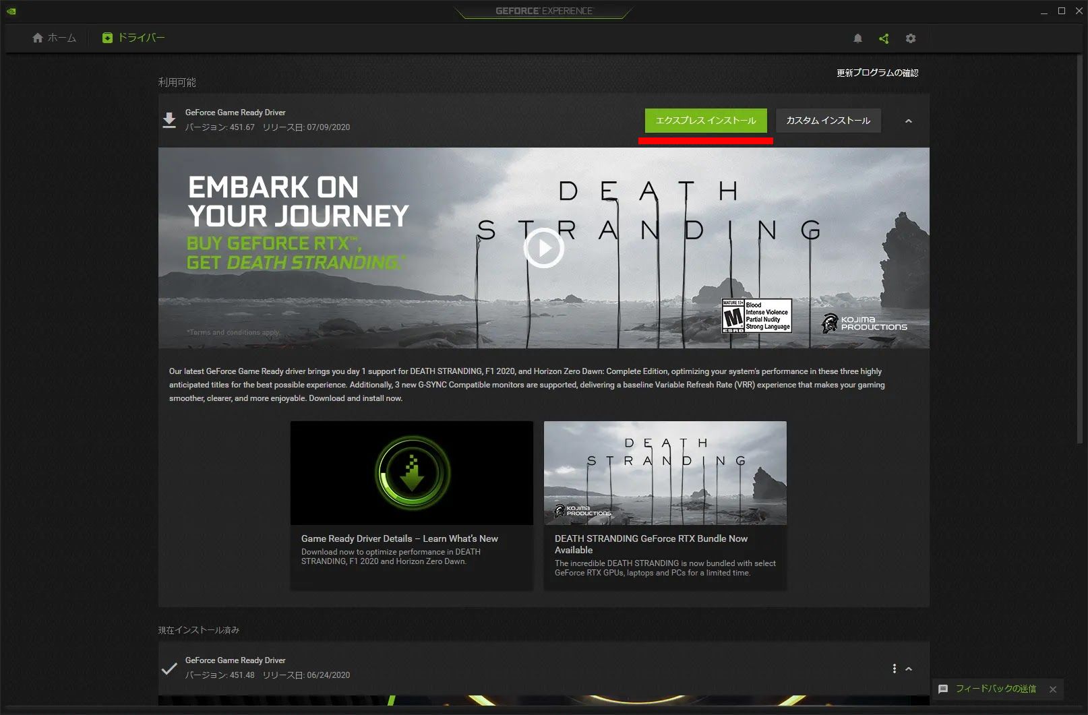1088x715 pixels.
Task: Click the download arrow icon for driver 451.67
Action: [169, 120]
